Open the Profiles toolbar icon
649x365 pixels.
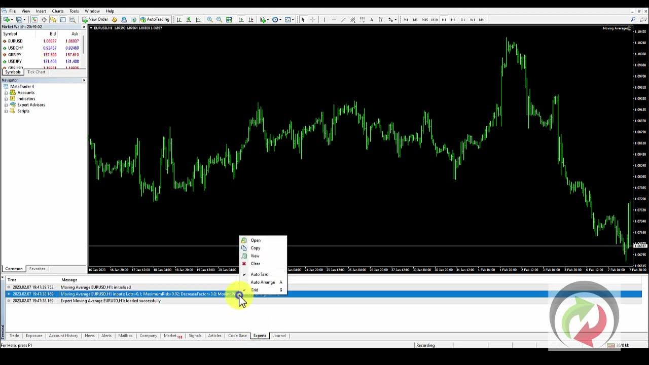(19, 20)
